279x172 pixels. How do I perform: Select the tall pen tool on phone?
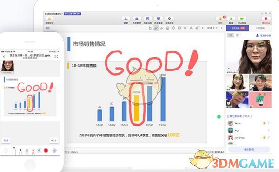click(14, 151)
